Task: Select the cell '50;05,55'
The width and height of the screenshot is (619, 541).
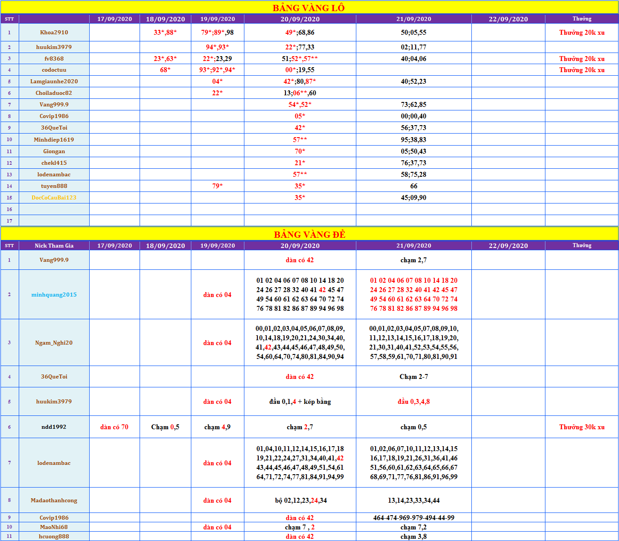Action: pos(414,33)
